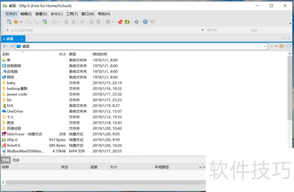Select the 9bdbed8aef2006ba MP4 file
Viewport: 294px width, 192px height.
25,151
